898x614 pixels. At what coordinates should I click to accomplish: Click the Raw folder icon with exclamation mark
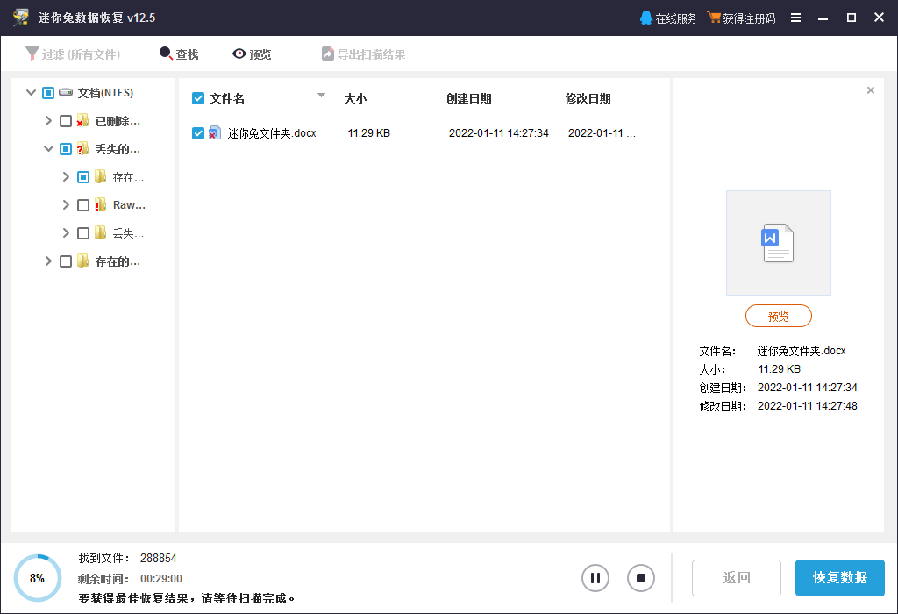pos(100,204)
